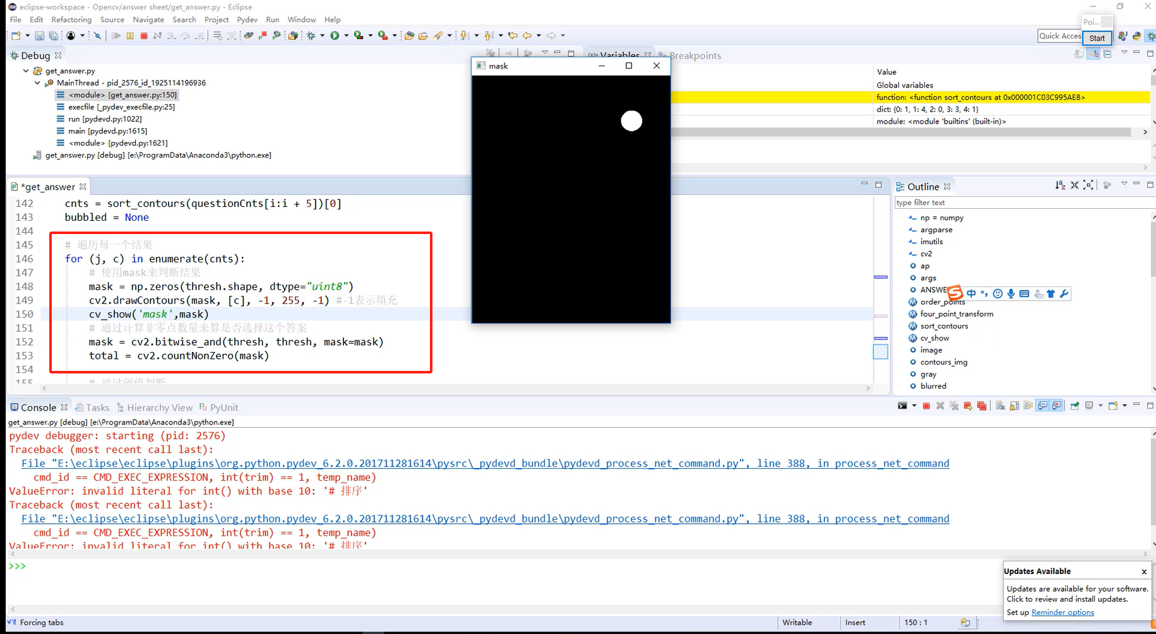Open the Outline panel view menu triangle
The width and height of the screenshot is (1156, 634).
click(1124, 184)
